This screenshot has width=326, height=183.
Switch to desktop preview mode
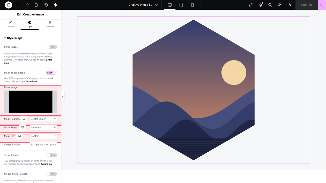[x=170, y=5]
